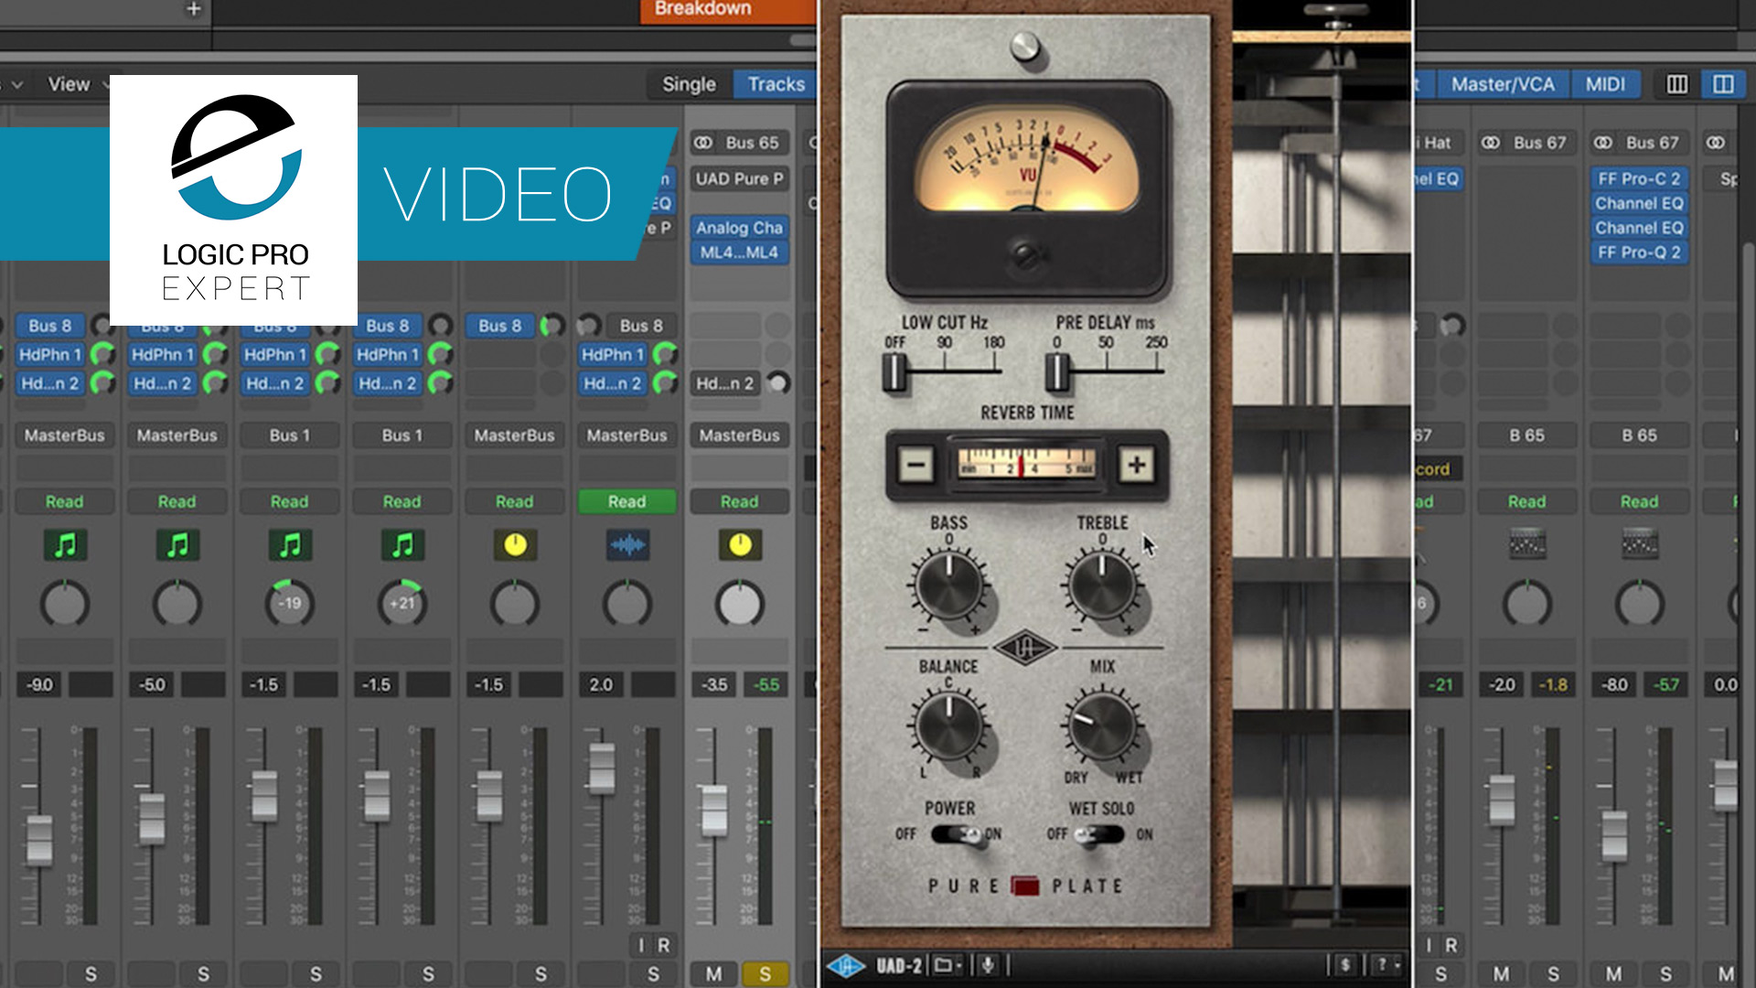
Task: Click the red Pure Plate indicator lamp
Action: tap(1025, 886)
